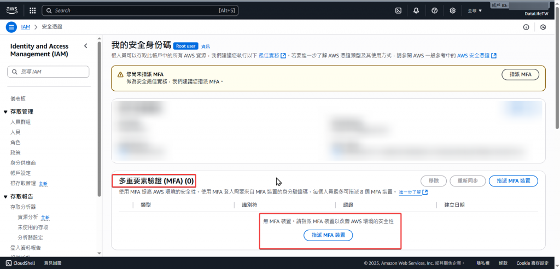Click 指派 MFA 裝置 button in empty table
This screenshot has height=269, width=560.
(x=328, y=235)
